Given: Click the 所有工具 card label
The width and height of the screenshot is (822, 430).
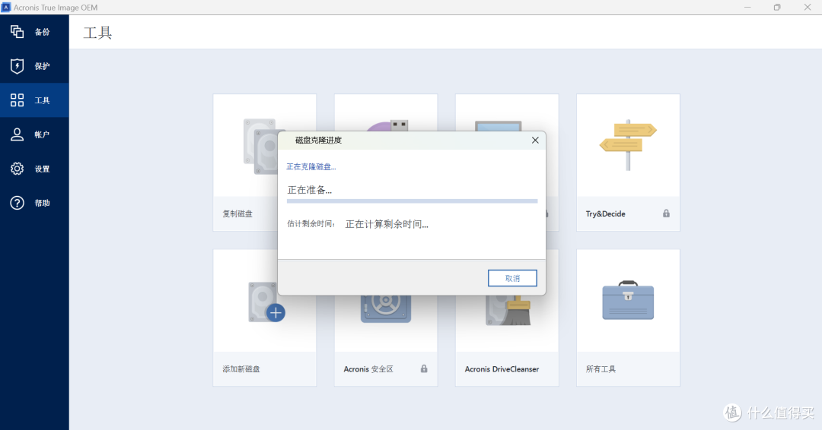Looking at the screenshot, I should point(601,368).
